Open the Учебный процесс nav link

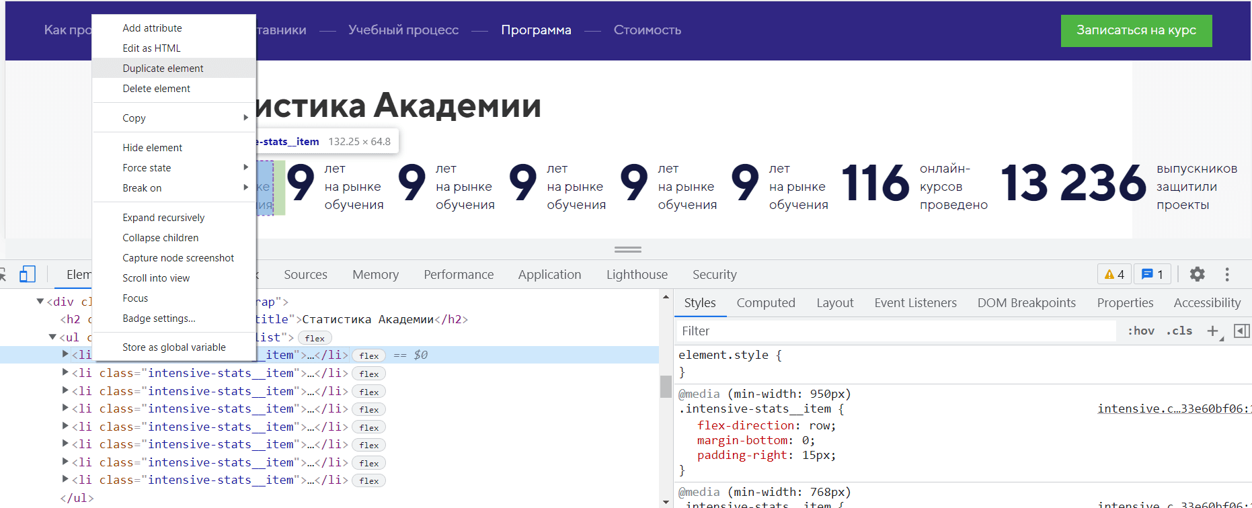click(403, 30)
